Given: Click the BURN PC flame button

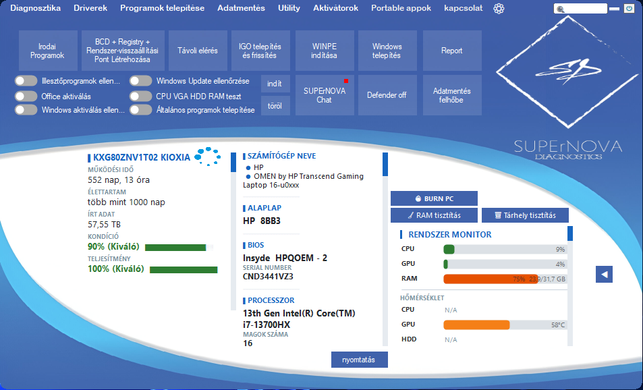Looking at the screenshot, I should (x=434, y=198).
